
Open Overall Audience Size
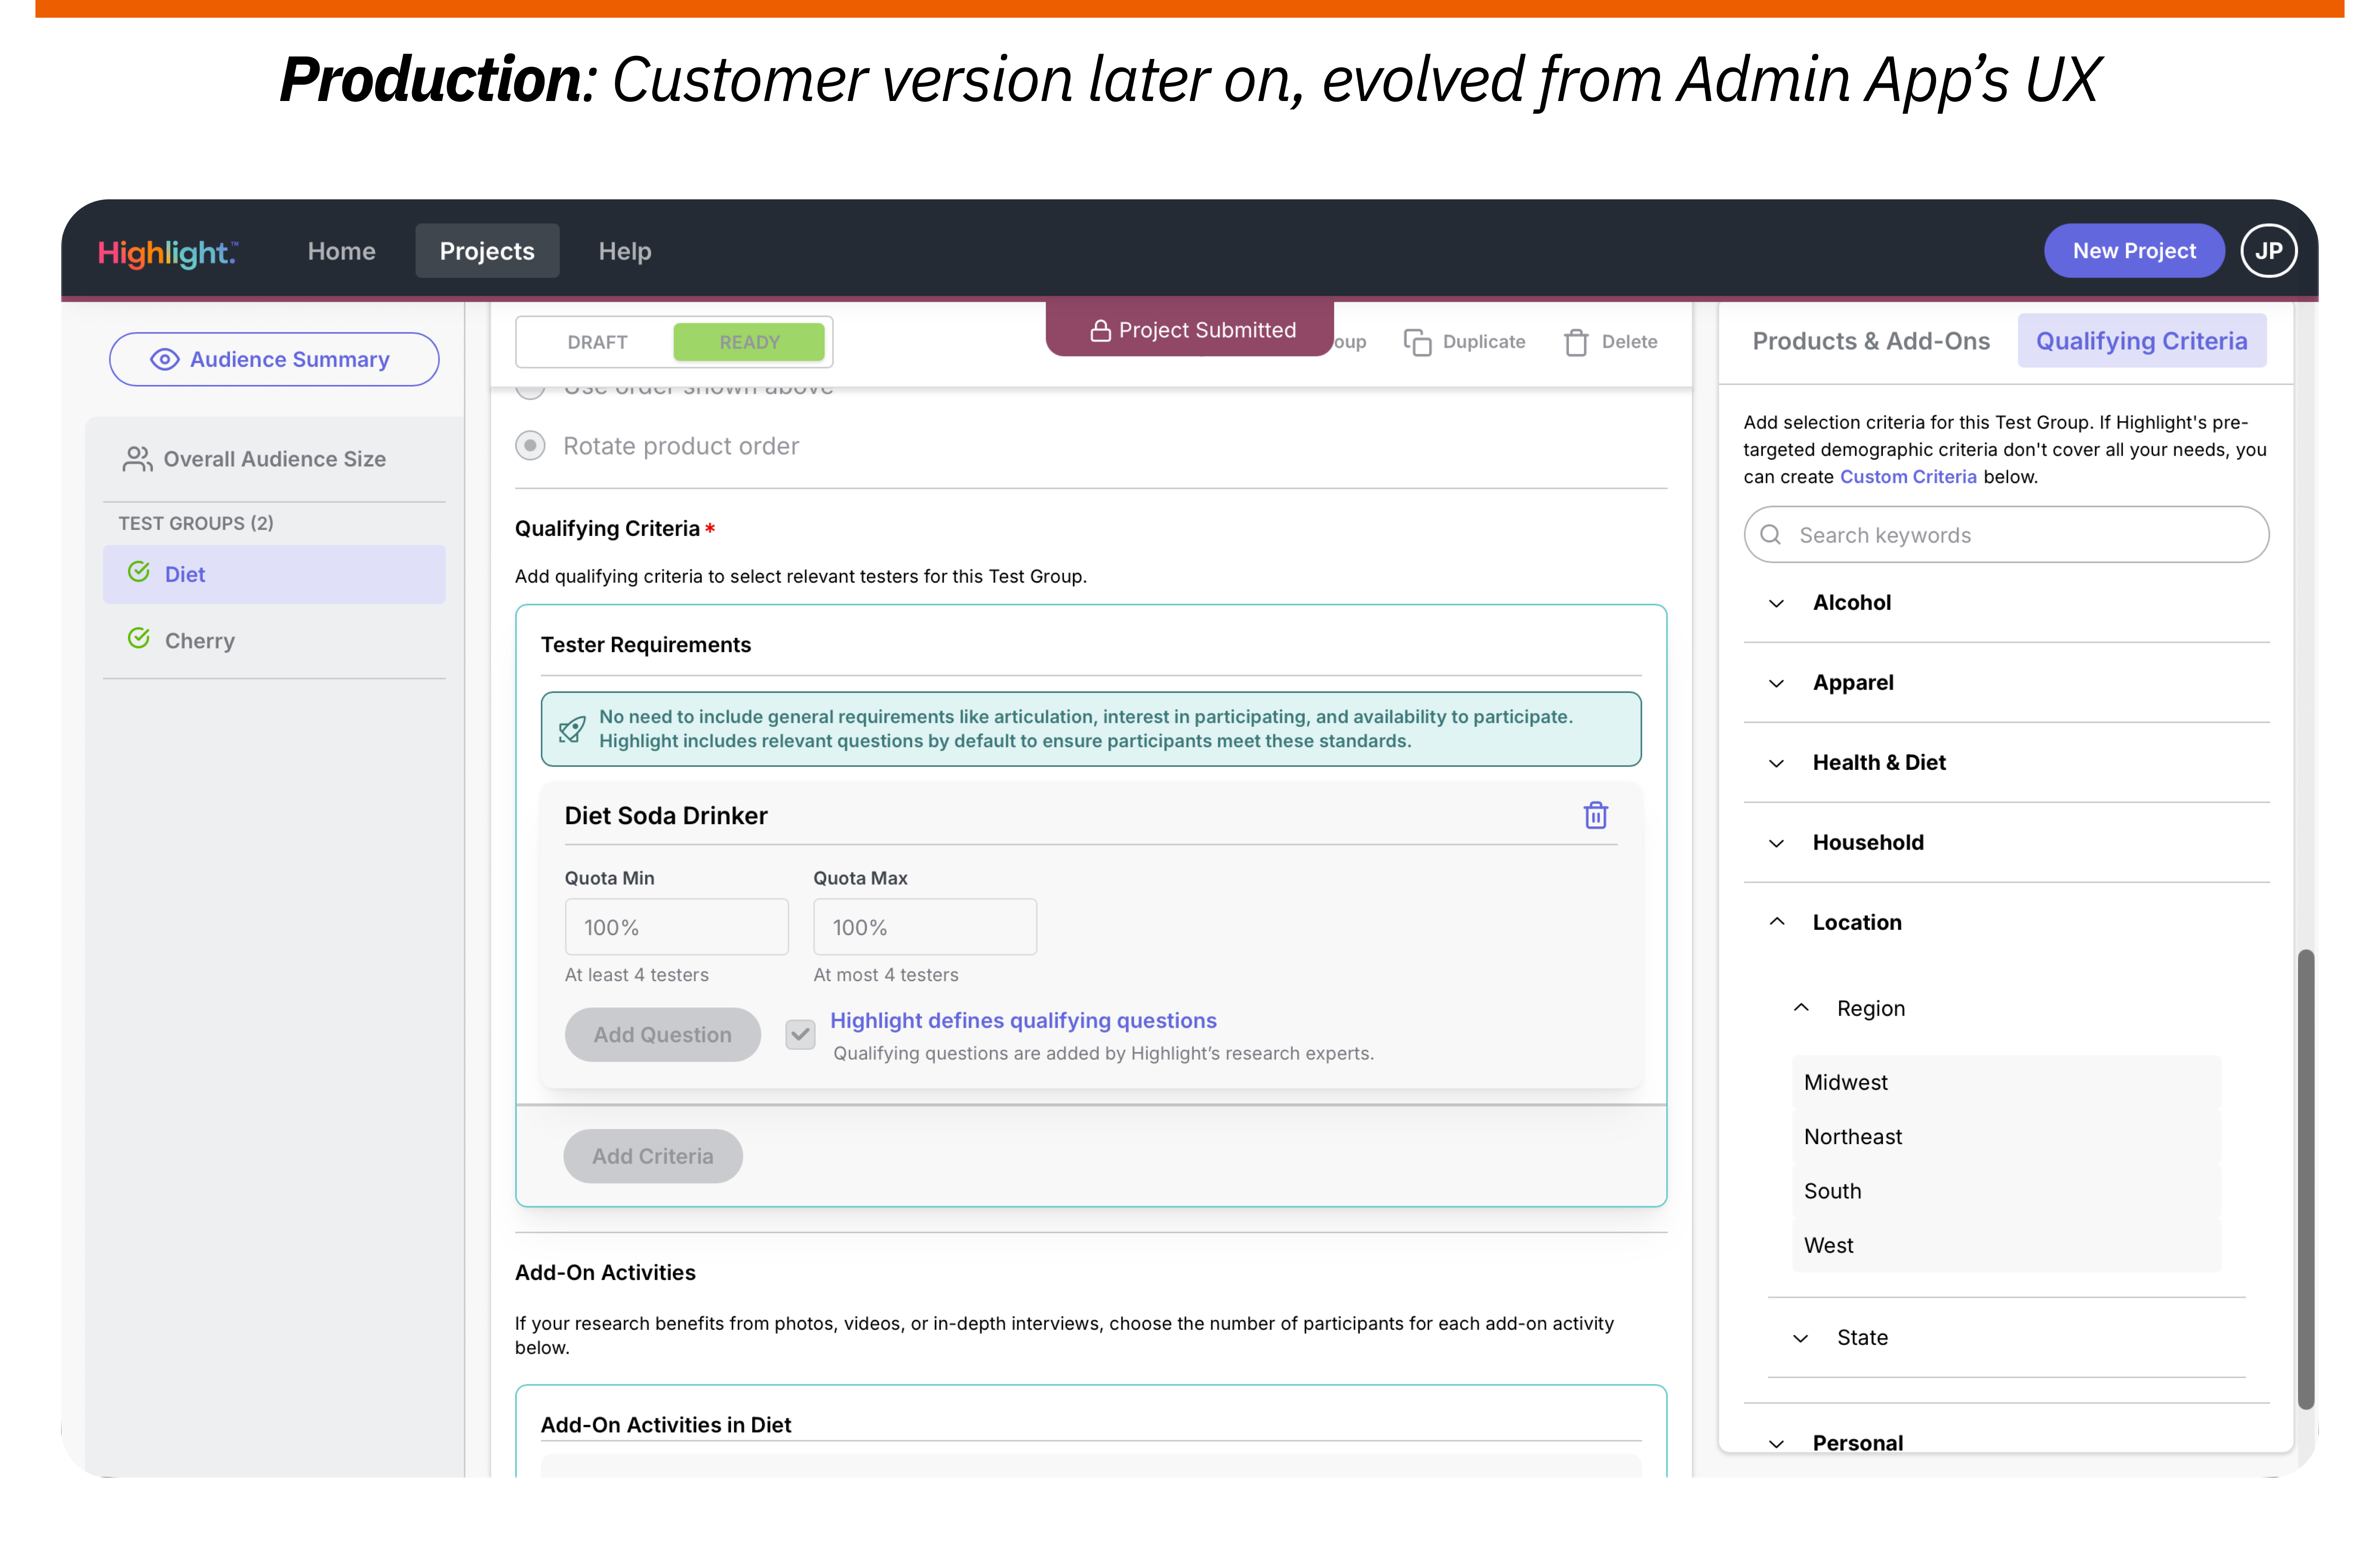274,459
